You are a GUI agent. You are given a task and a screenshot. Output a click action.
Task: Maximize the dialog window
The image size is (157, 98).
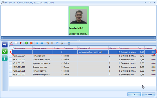click(x=150, y=3)
